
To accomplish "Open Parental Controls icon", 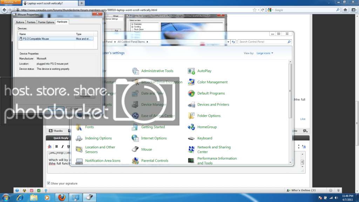I will [x=135, y=161].
